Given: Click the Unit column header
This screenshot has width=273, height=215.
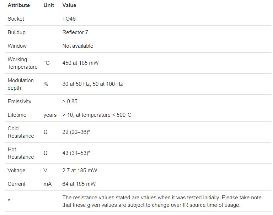Looking at the screenshot, I should 49,5.
